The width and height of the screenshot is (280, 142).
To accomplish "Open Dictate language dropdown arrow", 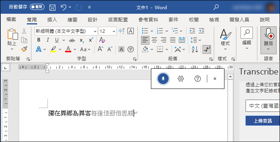I will [268, 49].
